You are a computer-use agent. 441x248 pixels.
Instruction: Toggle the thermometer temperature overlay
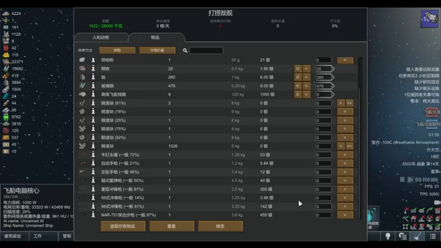click(406, 211)
